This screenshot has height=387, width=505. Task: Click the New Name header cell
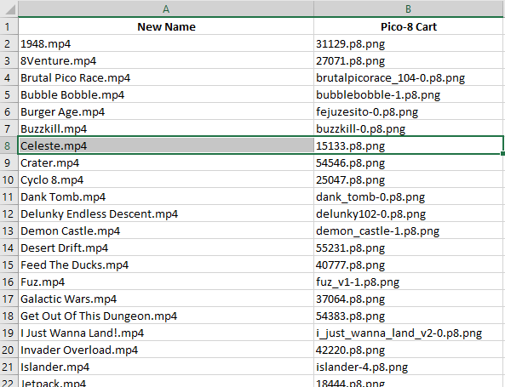point(166,26)
